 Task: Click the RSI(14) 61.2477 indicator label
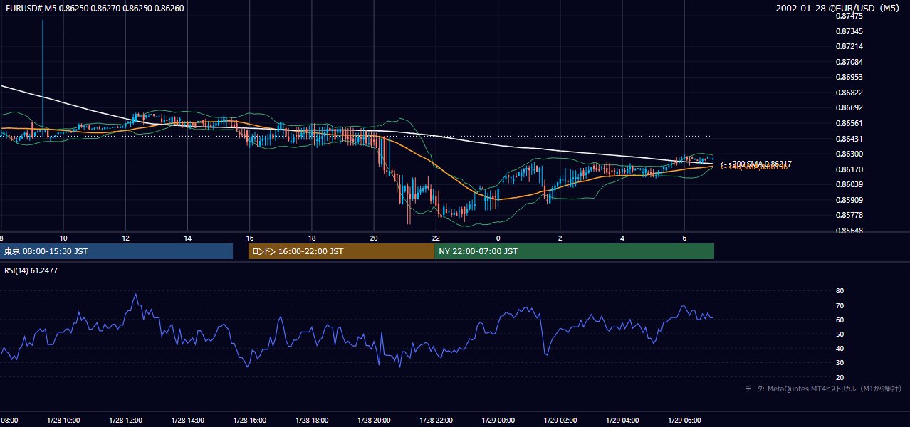(x=31, y=270)
